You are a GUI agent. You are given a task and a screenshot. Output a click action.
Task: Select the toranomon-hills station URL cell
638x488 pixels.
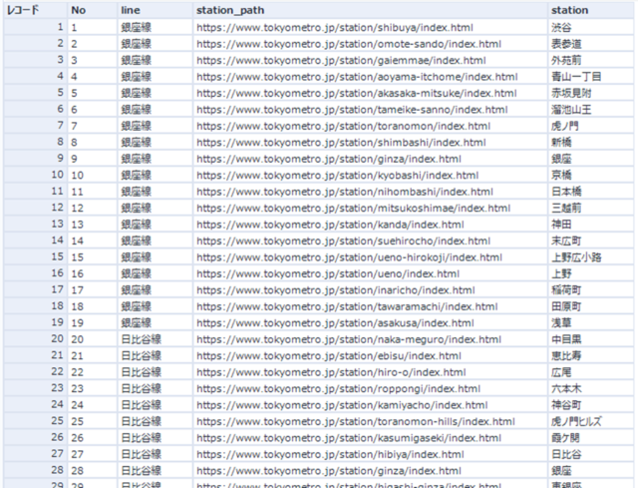coord(370,421)
